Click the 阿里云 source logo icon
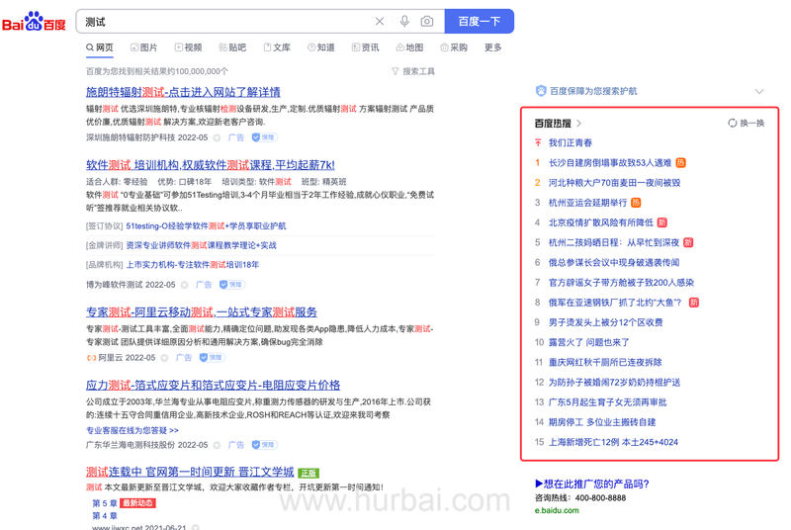 coord(91,358)
